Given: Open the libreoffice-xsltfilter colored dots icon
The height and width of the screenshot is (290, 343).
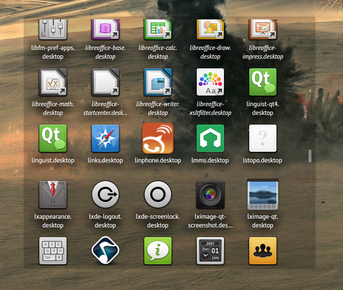Looking at the screenshot, I should (x=210, y=82).
